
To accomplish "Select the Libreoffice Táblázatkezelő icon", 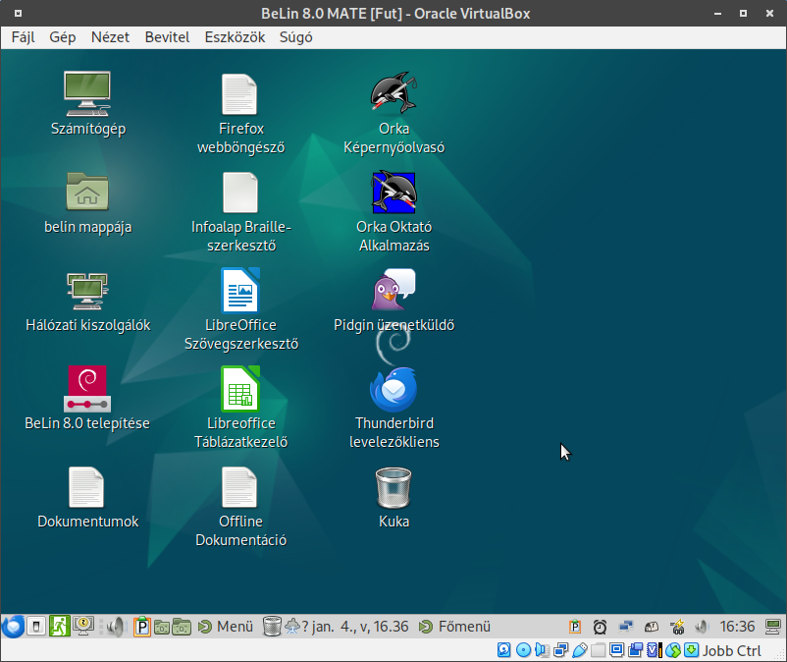I will [241, 408].
